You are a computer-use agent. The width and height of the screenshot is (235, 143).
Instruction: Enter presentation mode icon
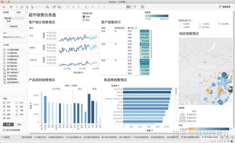click(x=135, y=7)
